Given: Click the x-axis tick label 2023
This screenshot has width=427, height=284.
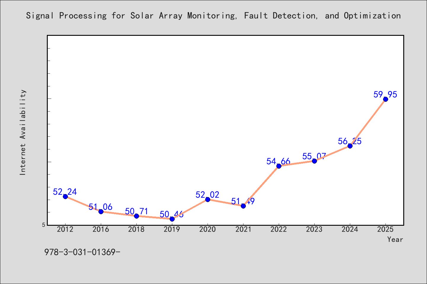Looking at the screenshot, I should [314, 229].
